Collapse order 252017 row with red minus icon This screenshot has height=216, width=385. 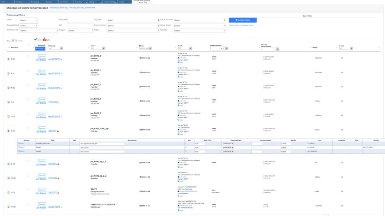point(8,131)
